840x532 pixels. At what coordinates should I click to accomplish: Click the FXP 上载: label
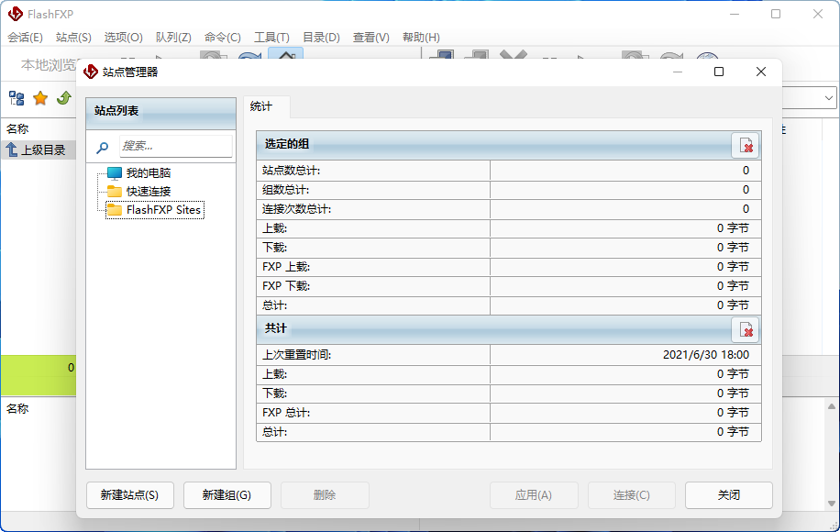pyautogui.click(x=286, y=267)
